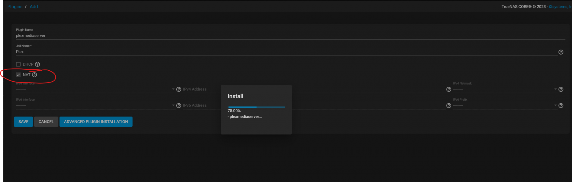Expand the IPv6 Interface dropdown
The width and height of the screenshot is (572, 182).
click(x=95, y=105)
